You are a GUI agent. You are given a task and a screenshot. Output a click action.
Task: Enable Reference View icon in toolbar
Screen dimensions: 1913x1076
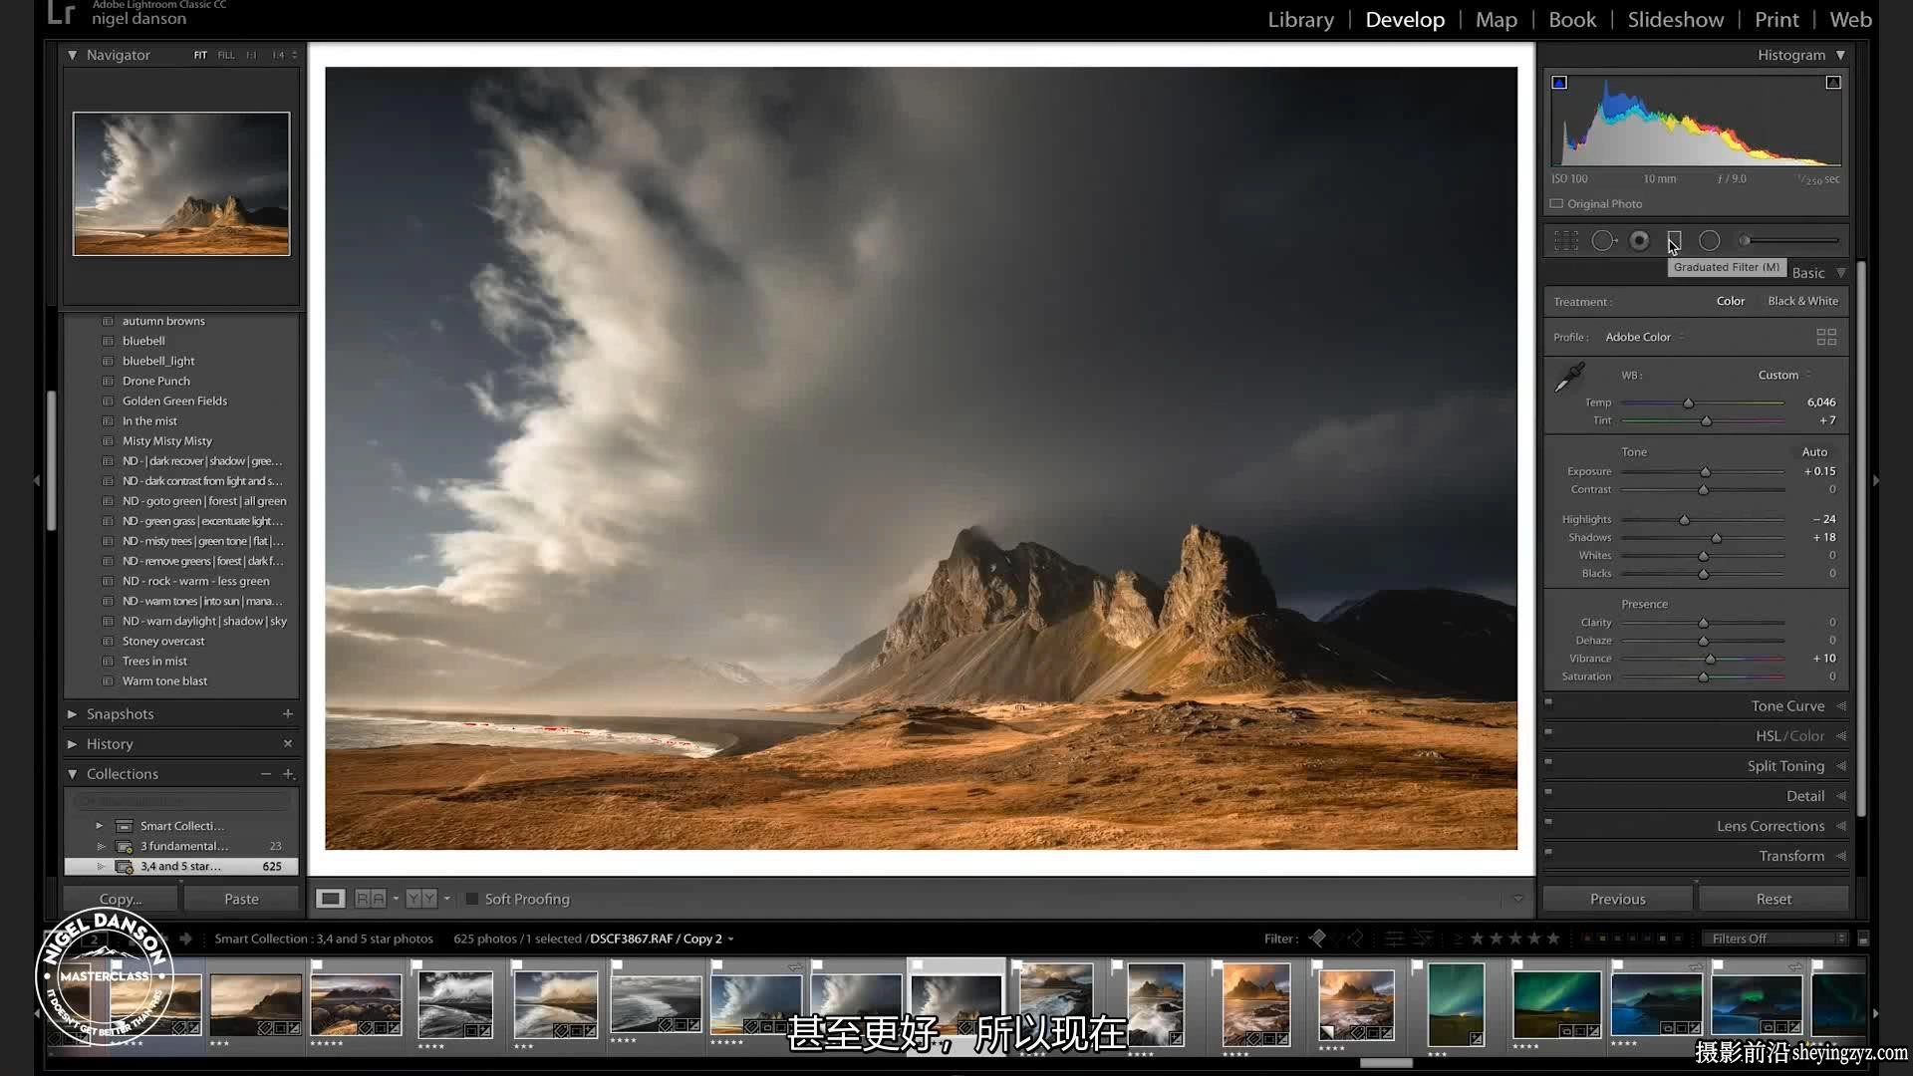coord(371,899)
